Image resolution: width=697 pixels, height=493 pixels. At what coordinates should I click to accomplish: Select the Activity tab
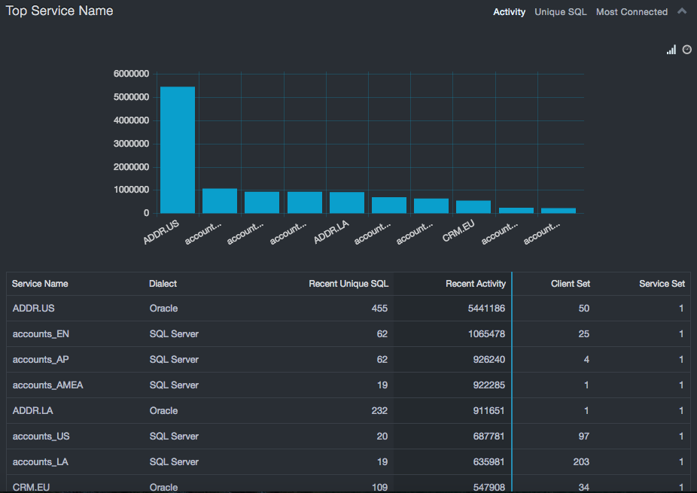coord(509,12)
